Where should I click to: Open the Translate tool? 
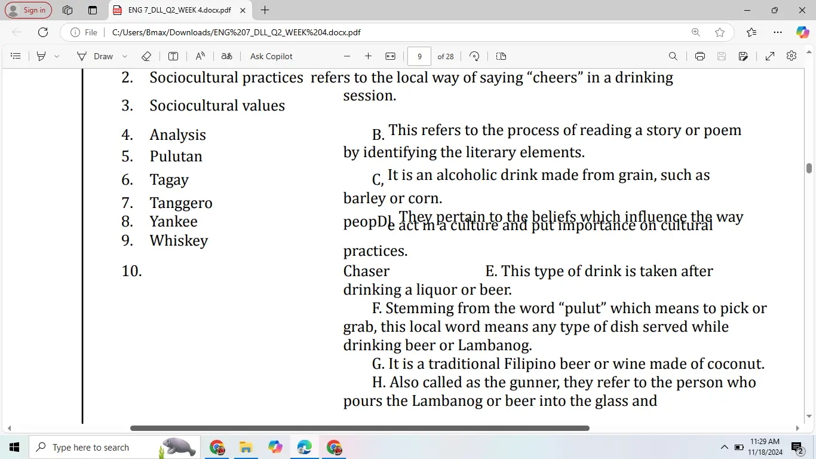click(x=226, y=56)
